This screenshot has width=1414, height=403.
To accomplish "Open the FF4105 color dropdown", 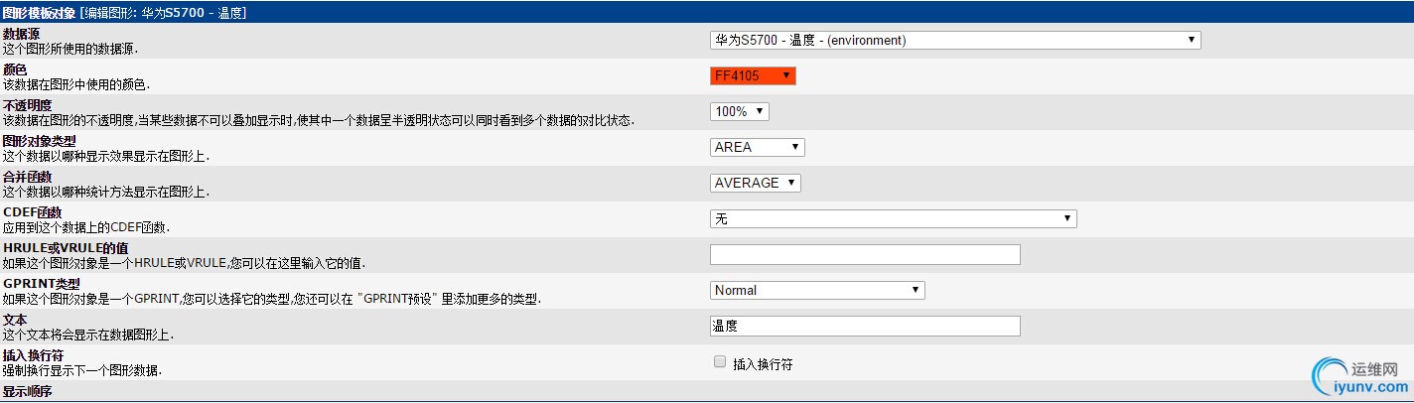I will click(x=753, y=75).
